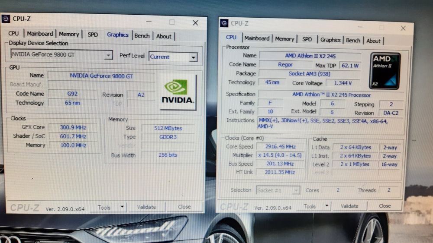Open the SPD tab in right window

(x=307, y=39)
